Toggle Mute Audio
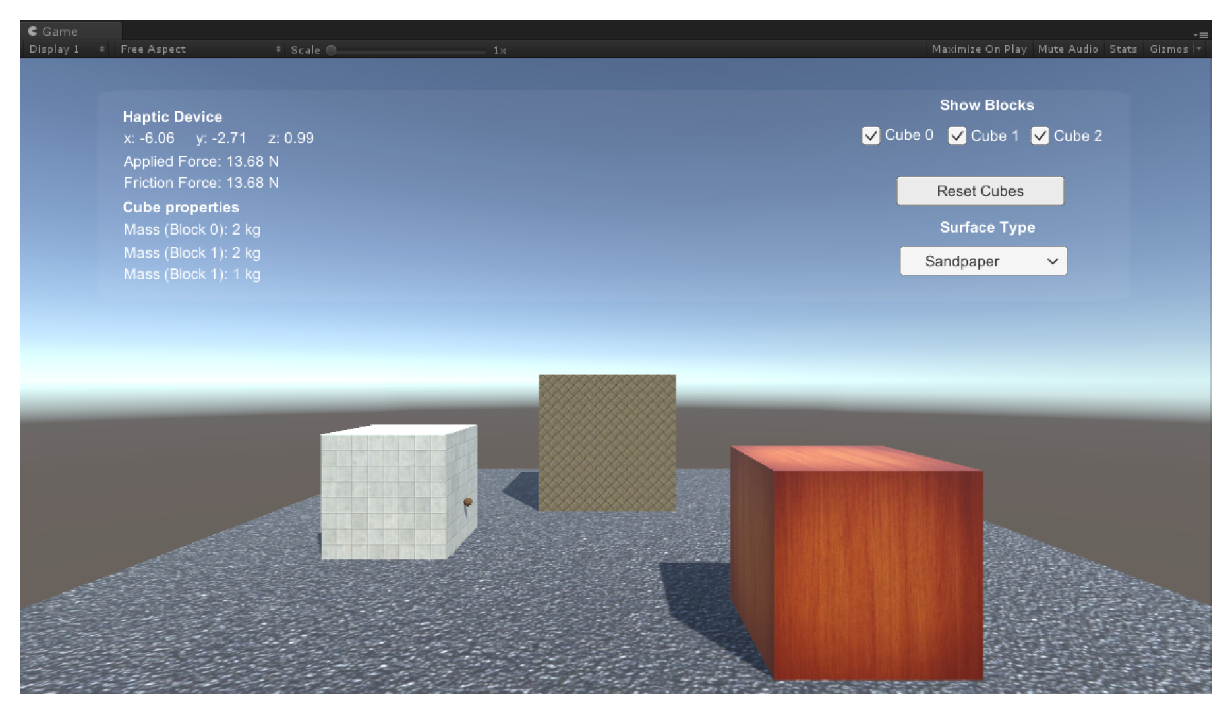 (x=1068, y=49)
